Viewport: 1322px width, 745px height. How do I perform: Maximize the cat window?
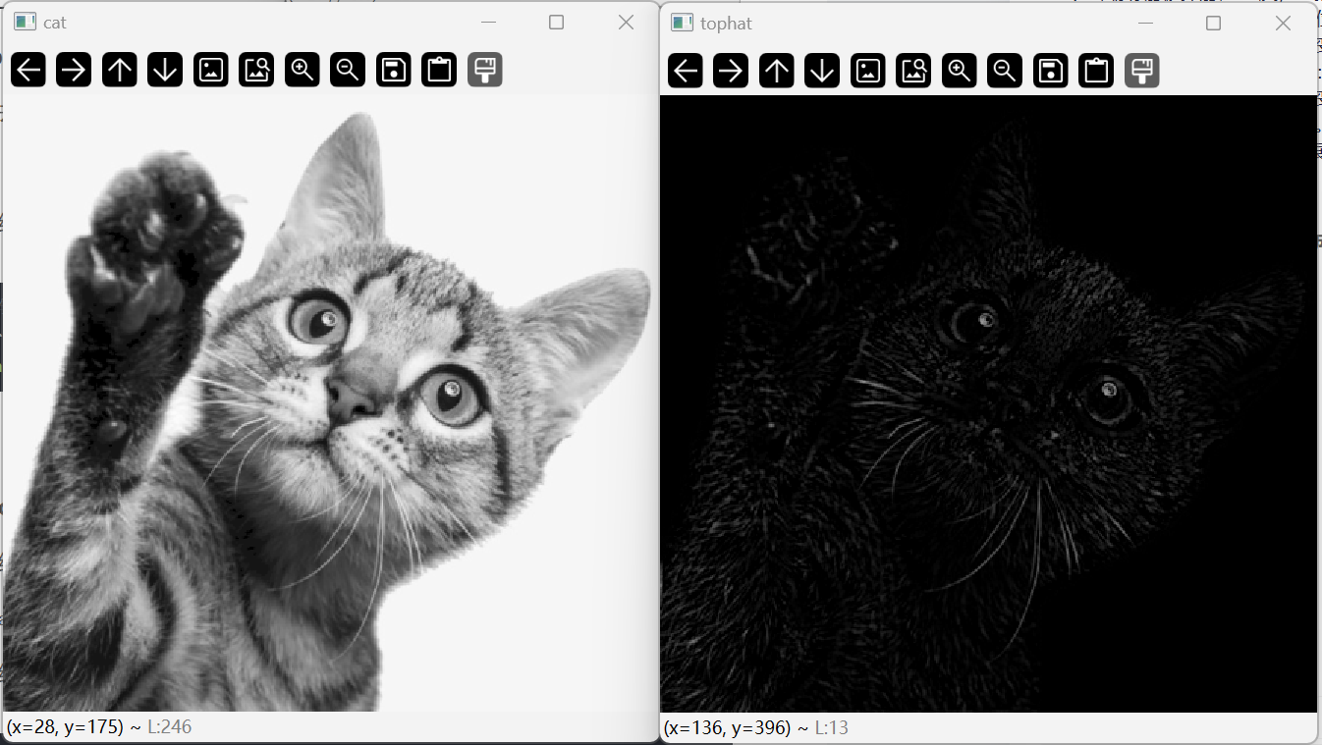click(x=556, y=22)
